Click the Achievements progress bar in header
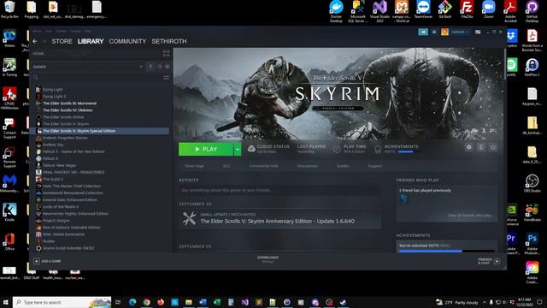Screen dimensions: 547x308 (x=409, y=152)
